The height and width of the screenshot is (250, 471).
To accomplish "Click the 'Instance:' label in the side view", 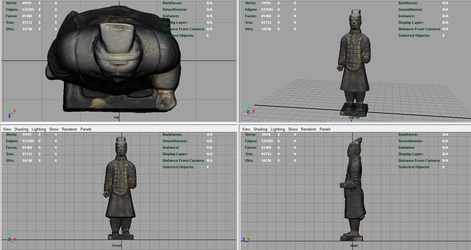I will 407,147.
